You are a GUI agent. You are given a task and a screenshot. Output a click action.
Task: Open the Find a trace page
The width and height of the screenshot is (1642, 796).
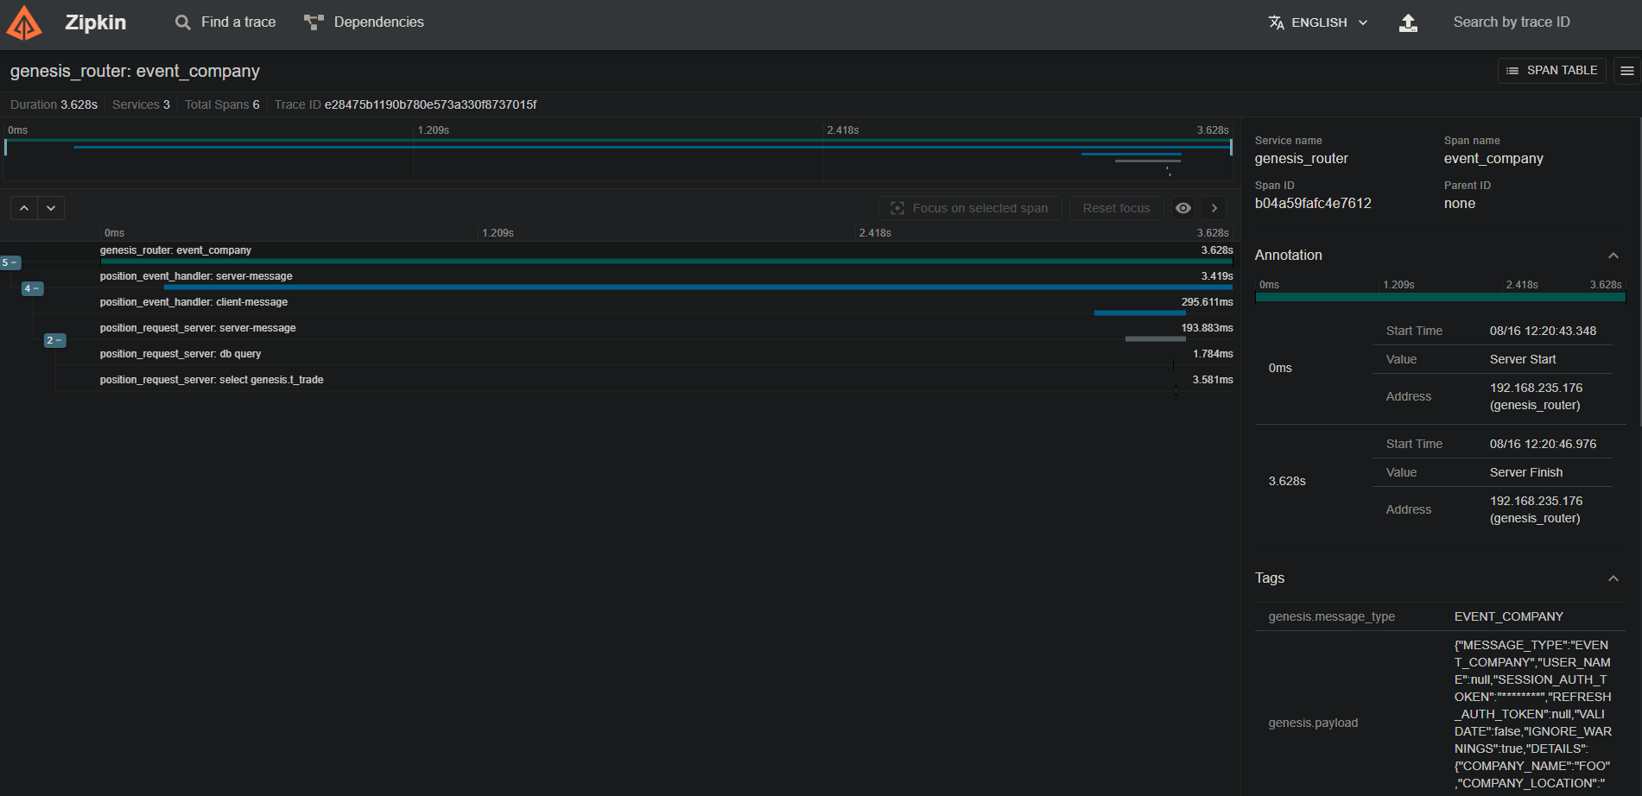click(x=225, y=22)
